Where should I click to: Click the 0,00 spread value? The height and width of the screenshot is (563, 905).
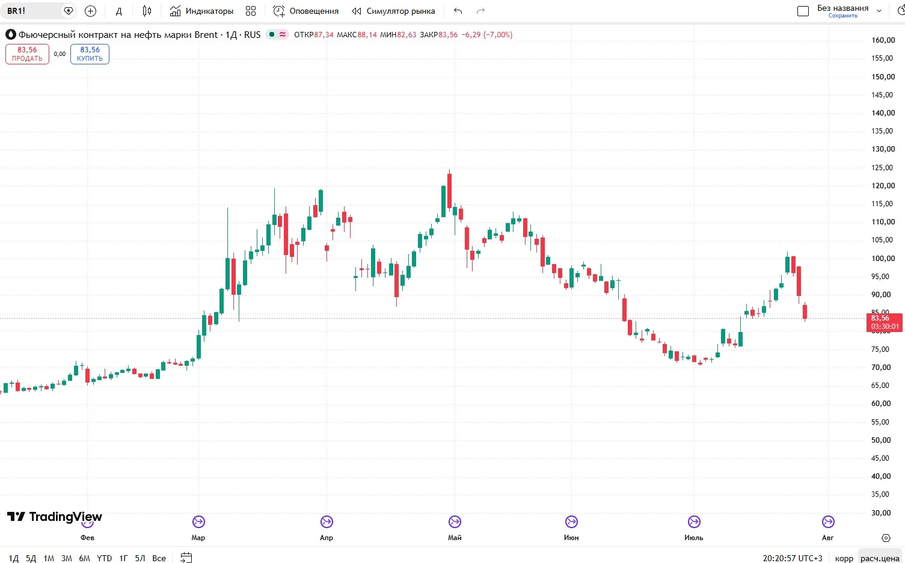[60, 54]
